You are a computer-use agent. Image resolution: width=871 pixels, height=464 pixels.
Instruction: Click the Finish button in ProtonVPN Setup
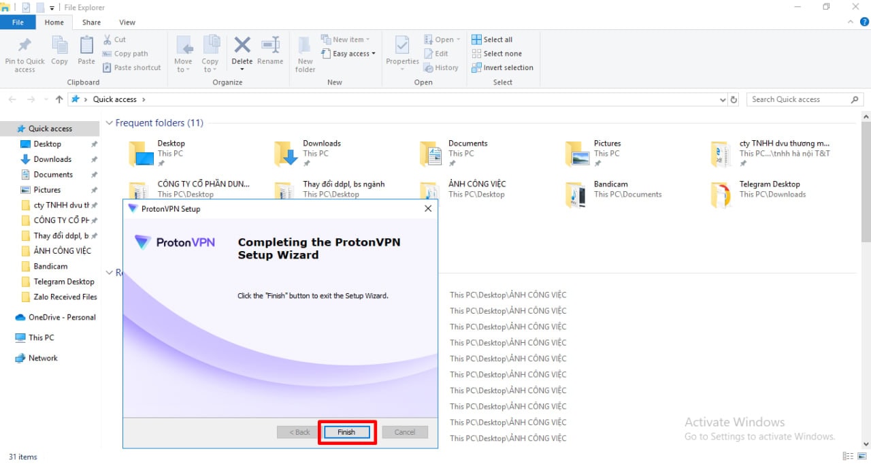(346, 432)
